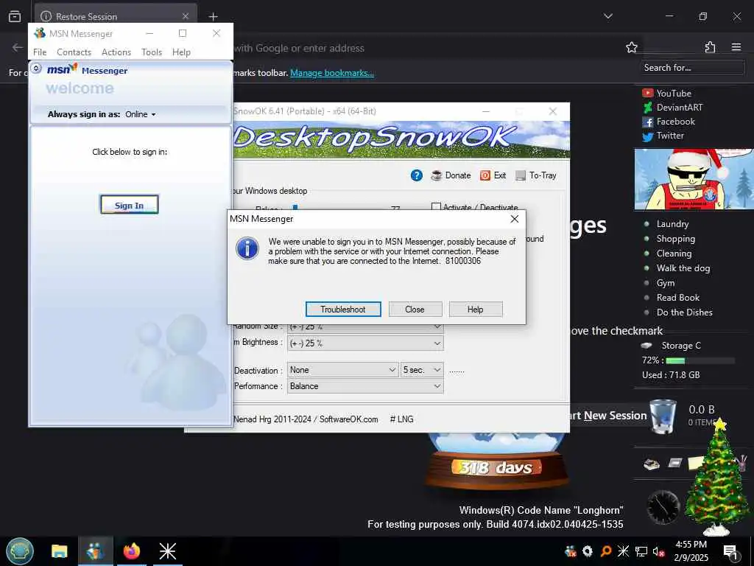Open MSN Messenger Tools menu
The image size is (754, 566).
[x=152, y=52]
